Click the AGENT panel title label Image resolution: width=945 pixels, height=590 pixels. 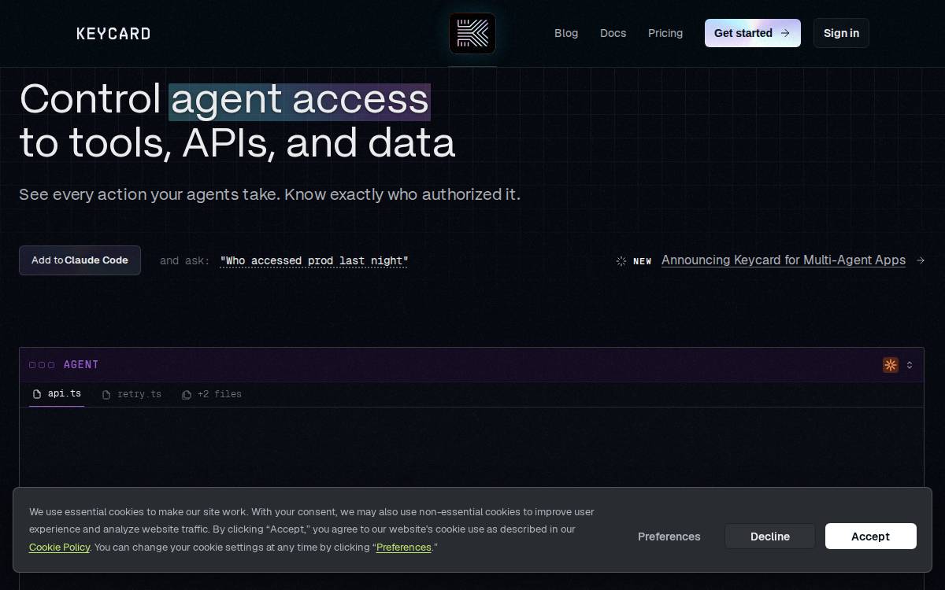(81, 365)
